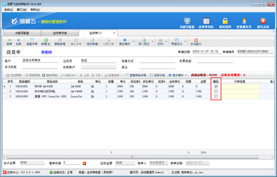Open 送货单列表 list icon in header

(206, 21)
